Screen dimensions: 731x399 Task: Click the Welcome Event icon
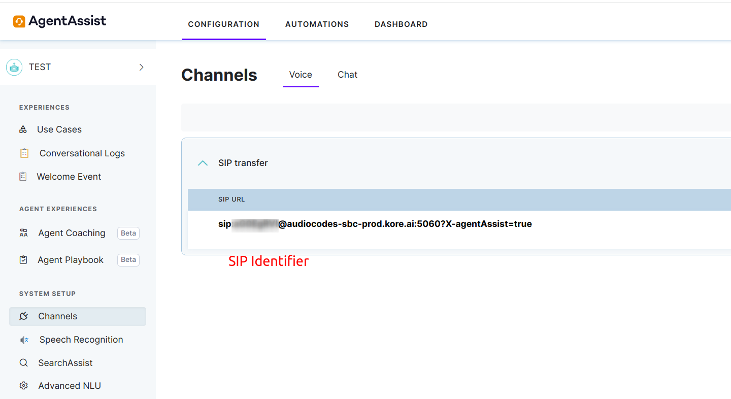pyautogui.click(x=23, y=177)
